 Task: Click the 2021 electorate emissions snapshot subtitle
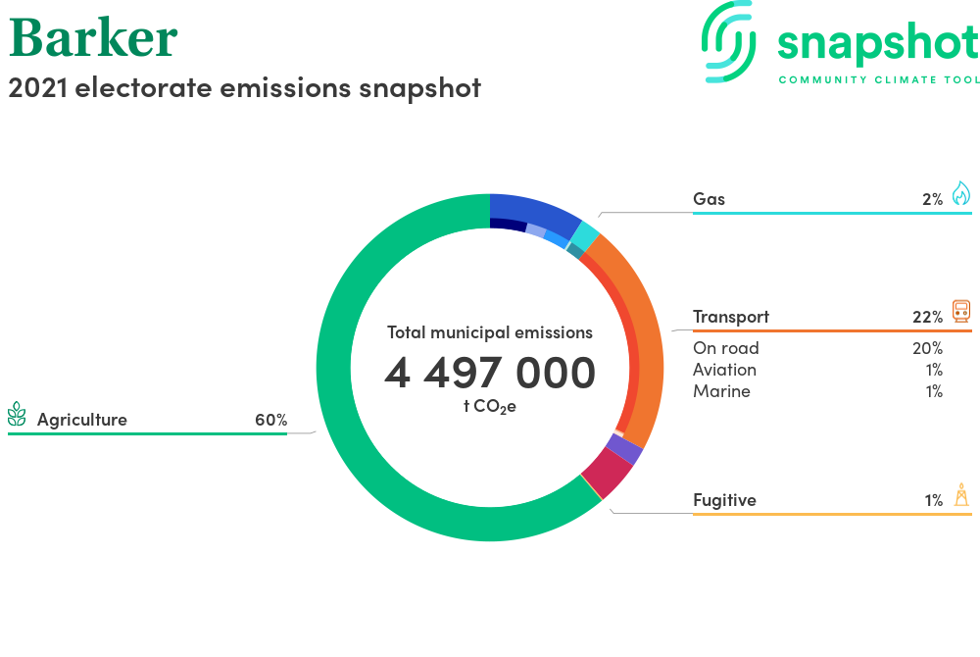click(244, 87)
